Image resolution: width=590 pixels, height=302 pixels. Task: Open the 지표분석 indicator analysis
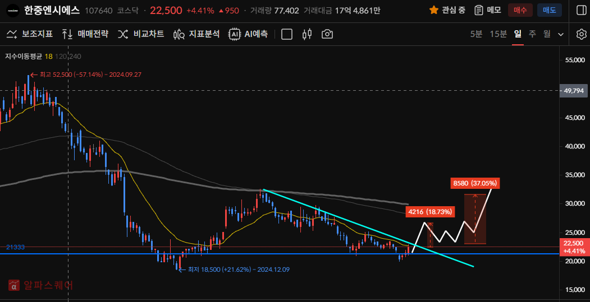coord(196,34)
